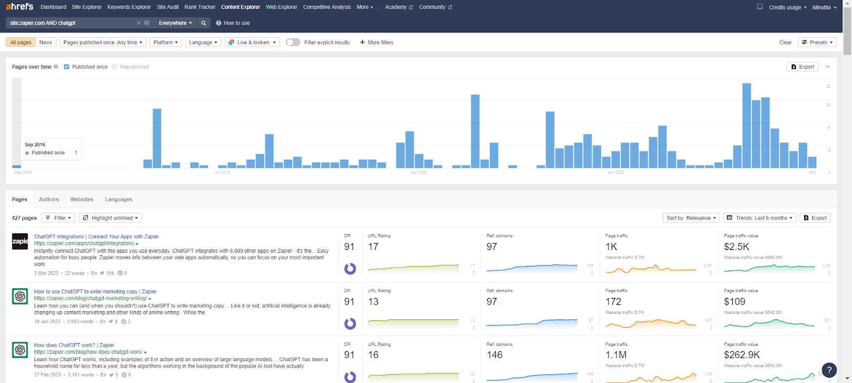The image size is (852, 383).
Task: Open 'How to use ChatGPT to write marketing copy' title
Action: point(95,292)
